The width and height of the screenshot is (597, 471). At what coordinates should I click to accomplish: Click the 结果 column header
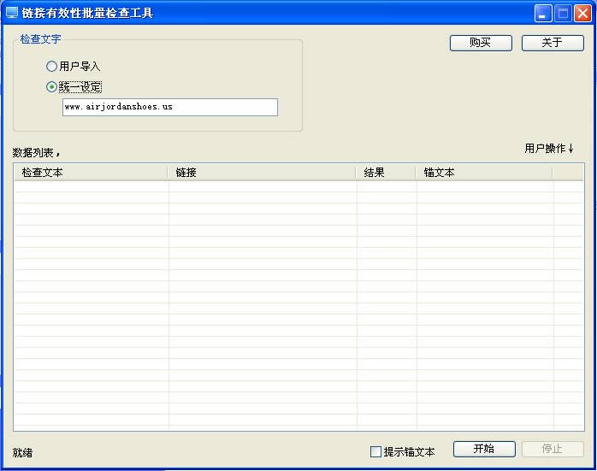coord(386,173)
